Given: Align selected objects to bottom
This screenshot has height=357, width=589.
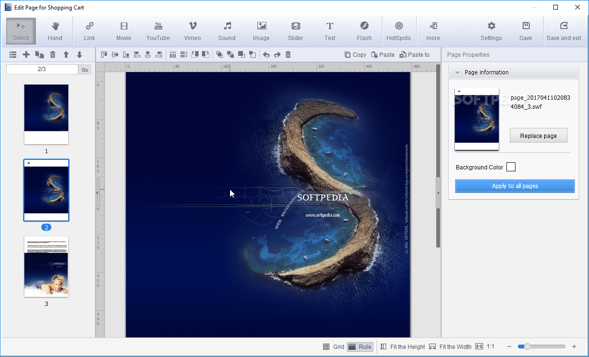Looking at the screenshot, I should click(x=126, y=55).
